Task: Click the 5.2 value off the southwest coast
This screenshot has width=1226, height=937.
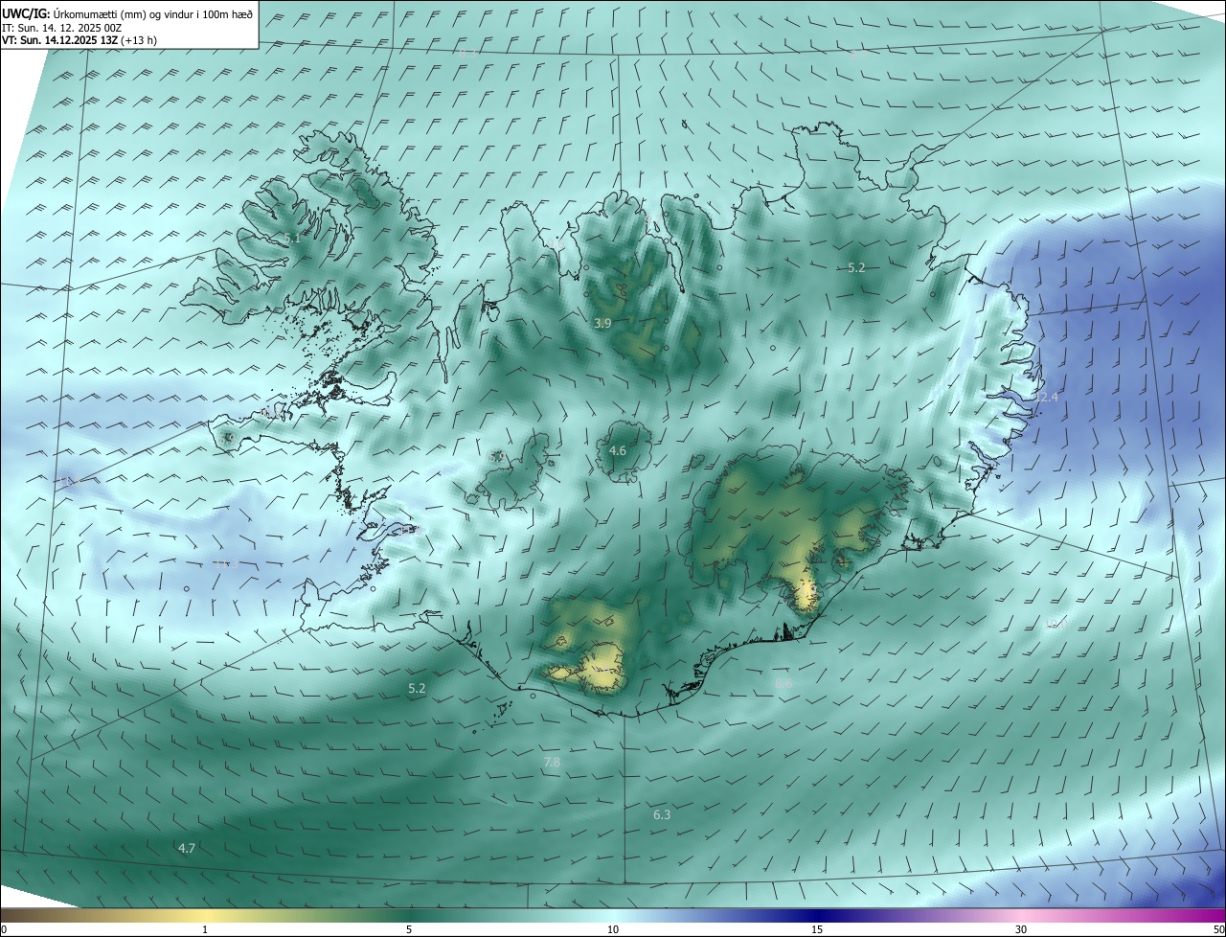Action: (417, 688)
